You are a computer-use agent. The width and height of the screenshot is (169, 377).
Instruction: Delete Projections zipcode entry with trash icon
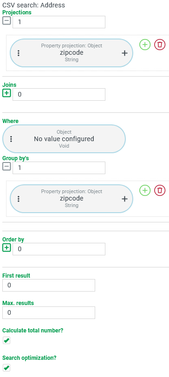[x=160, y=45]
